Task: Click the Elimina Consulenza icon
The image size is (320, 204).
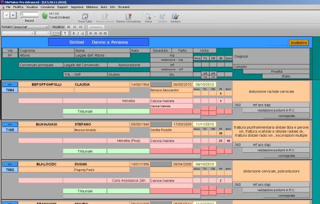Action: coord(129,17)
